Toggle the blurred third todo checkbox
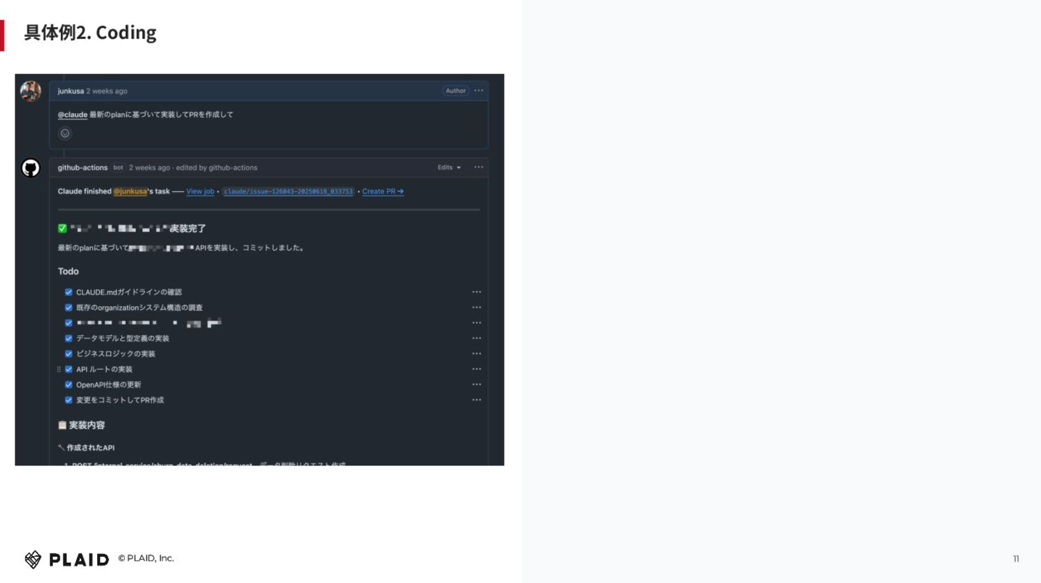 69,323
